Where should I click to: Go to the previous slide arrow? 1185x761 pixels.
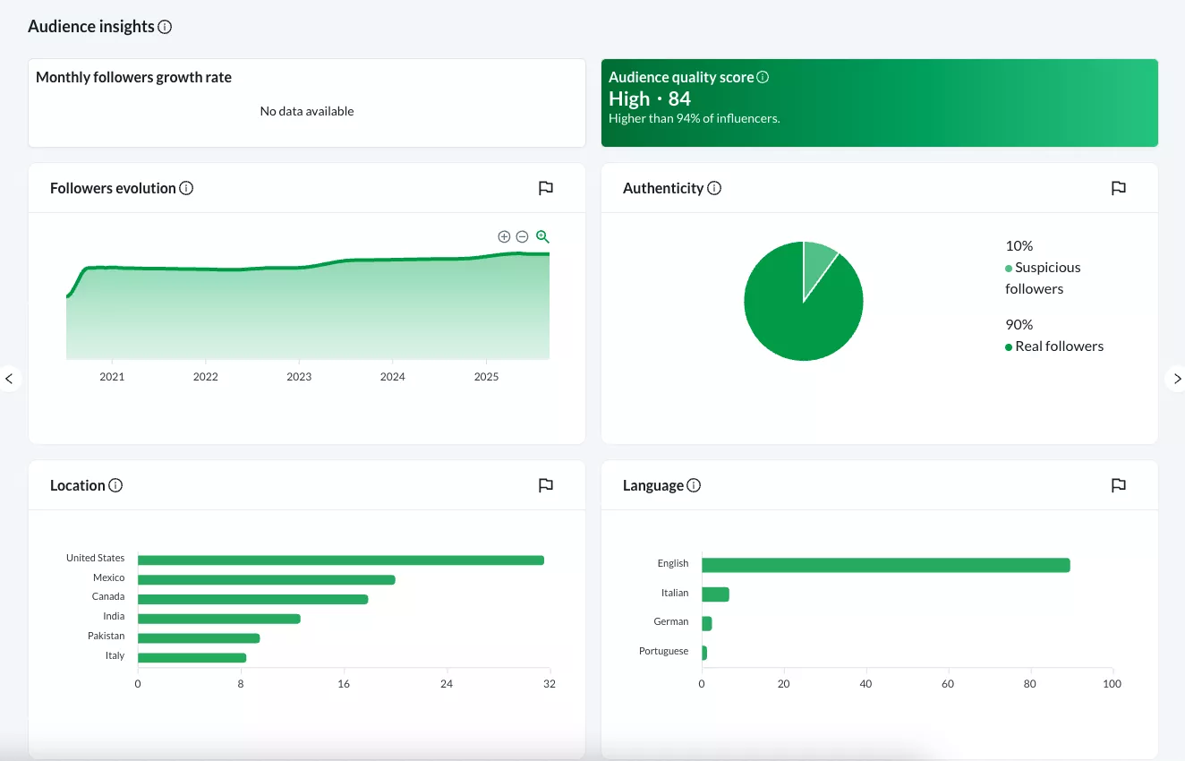point(9,379)
